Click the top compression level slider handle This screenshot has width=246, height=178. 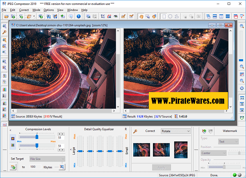tap(37, 136)
